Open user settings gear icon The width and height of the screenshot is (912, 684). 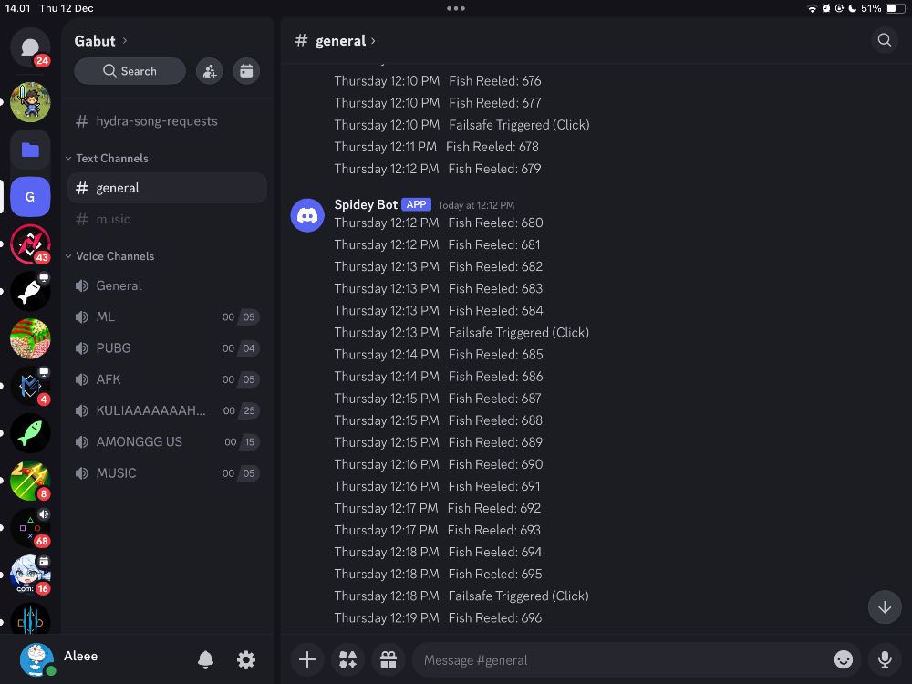tap(246, 659)
